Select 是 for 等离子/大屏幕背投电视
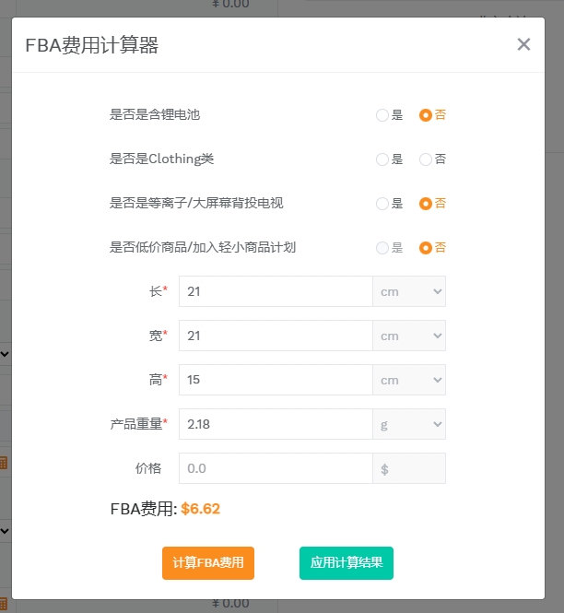The height and width of the screenshot is (613, 564). pyautogui.click(x=382, y=204)
